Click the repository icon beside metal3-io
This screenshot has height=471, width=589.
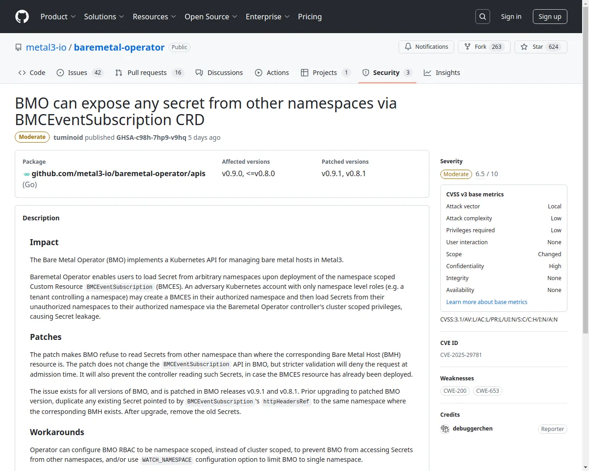18,47
